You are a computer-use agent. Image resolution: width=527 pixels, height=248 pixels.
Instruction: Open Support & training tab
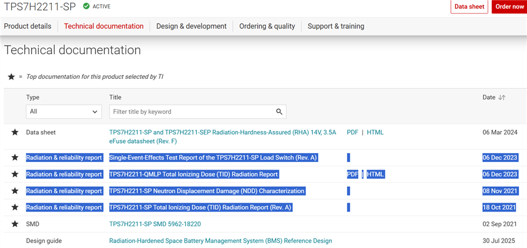tap(336, 26)
